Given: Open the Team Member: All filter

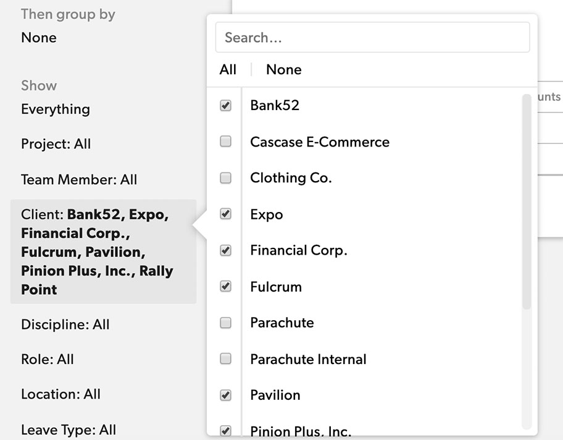Looking at the screenshot, I should point(79,180).
